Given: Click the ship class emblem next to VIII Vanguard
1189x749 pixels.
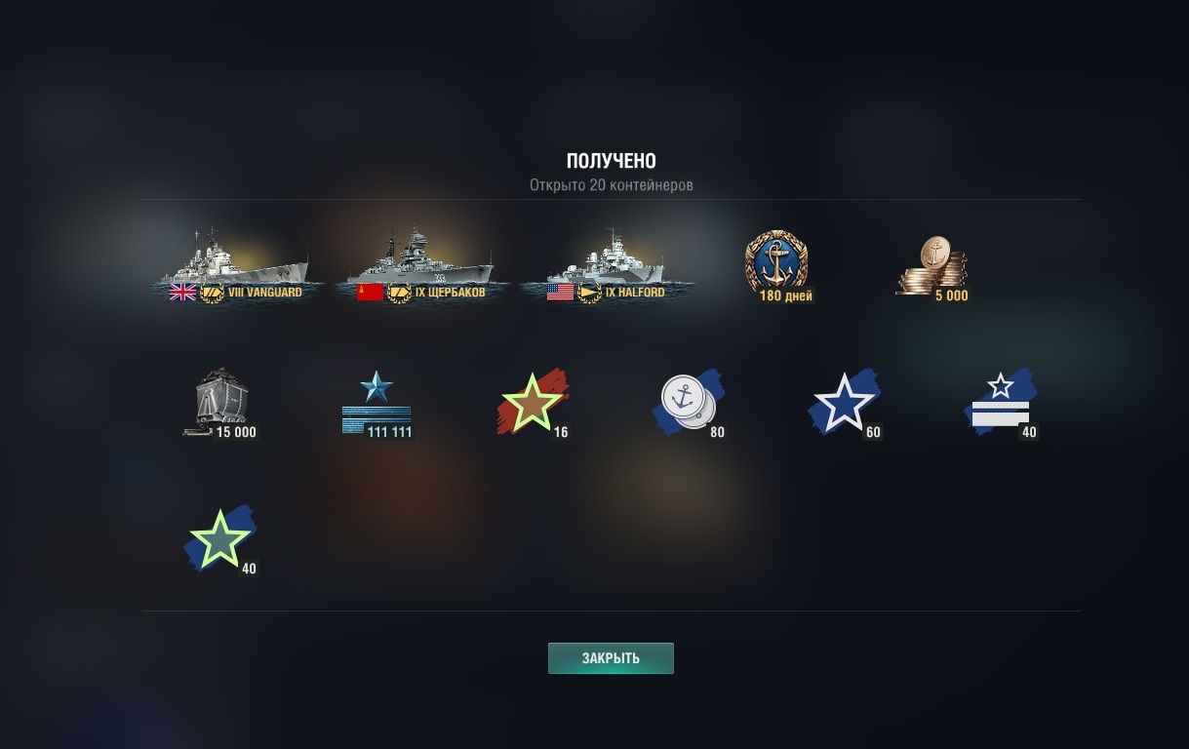Looking at the screenshot, I should 212,293.
